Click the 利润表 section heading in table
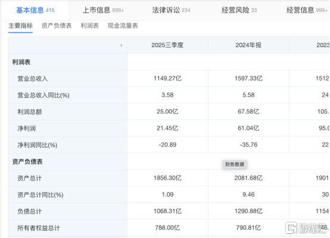Viewport: 330px width, 238px height. coord(21,62)
